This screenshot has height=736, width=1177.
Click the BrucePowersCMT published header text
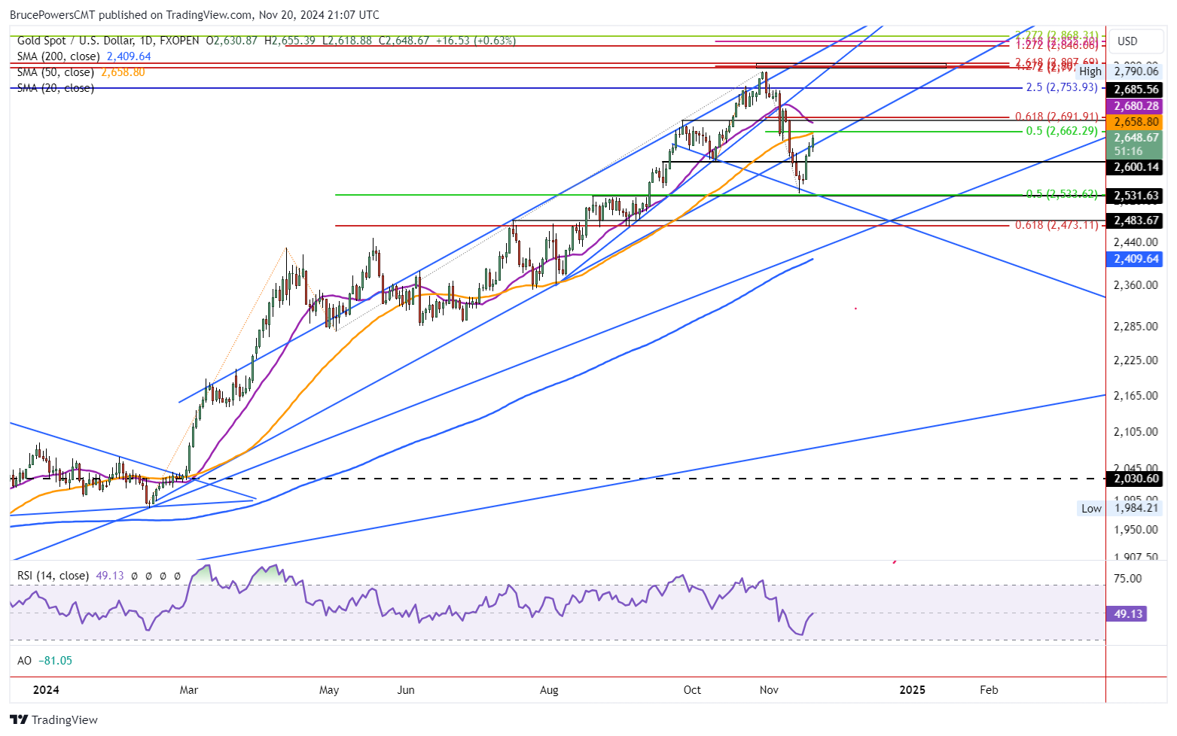pyautogui.click(x=194, y=14)
